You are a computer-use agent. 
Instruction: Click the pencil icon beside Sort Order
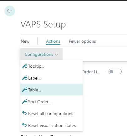[x=24, y=101]
